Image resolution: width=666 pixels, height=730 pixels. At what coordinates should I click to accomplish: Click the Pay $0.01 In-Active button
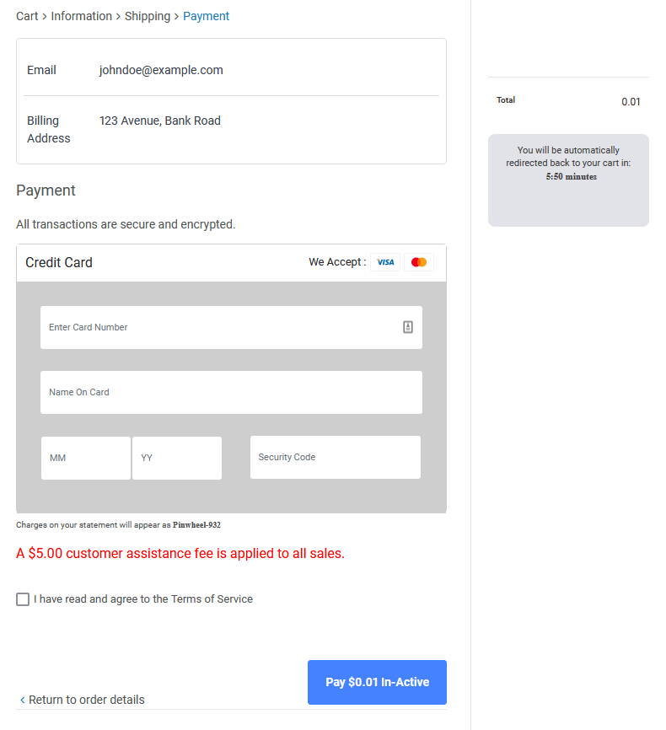tap(377, 682)
